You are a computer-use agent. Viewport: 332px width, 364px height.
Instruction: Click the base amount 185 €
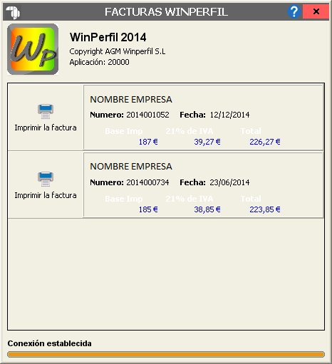pos(148,209)
